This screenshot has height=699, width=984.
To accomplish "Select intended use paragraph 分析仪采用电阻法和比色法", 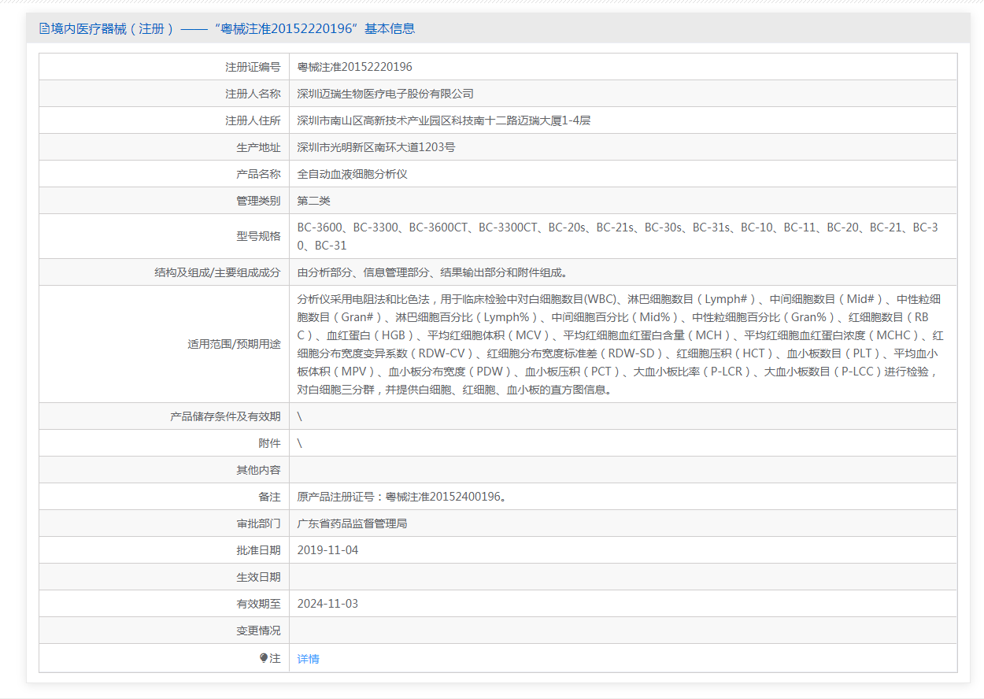I will pos(620,344).
